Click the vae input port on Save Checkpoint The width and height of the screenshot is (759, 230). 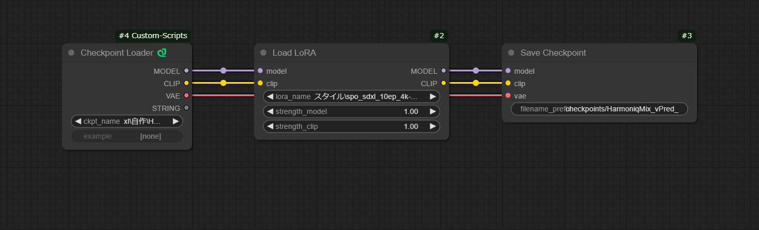[508, 95]
